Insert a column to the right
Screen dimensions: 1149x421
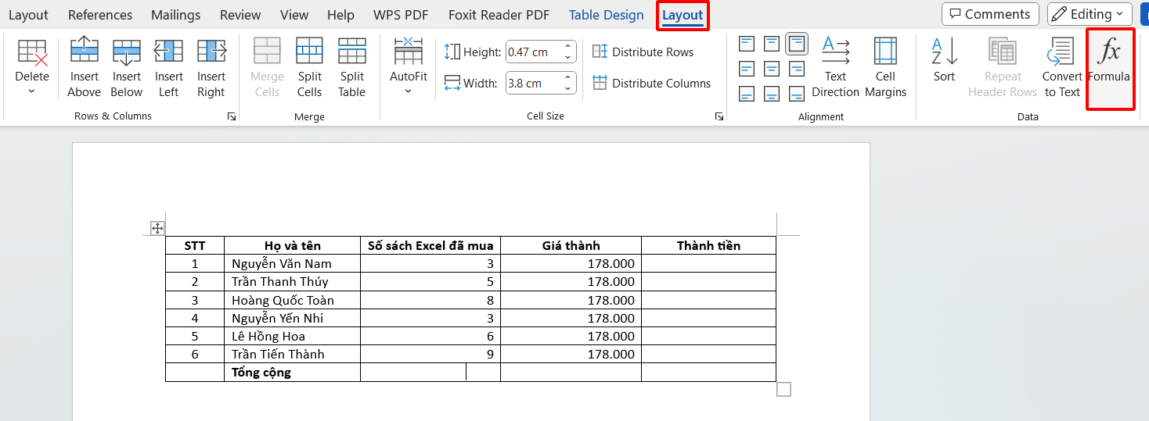click(x=211, y=68)
